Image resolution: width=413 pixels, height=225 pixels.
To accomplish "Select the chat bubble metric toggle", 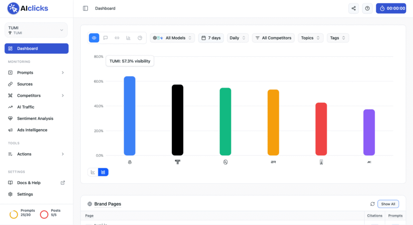I will [x=105, y=38].
